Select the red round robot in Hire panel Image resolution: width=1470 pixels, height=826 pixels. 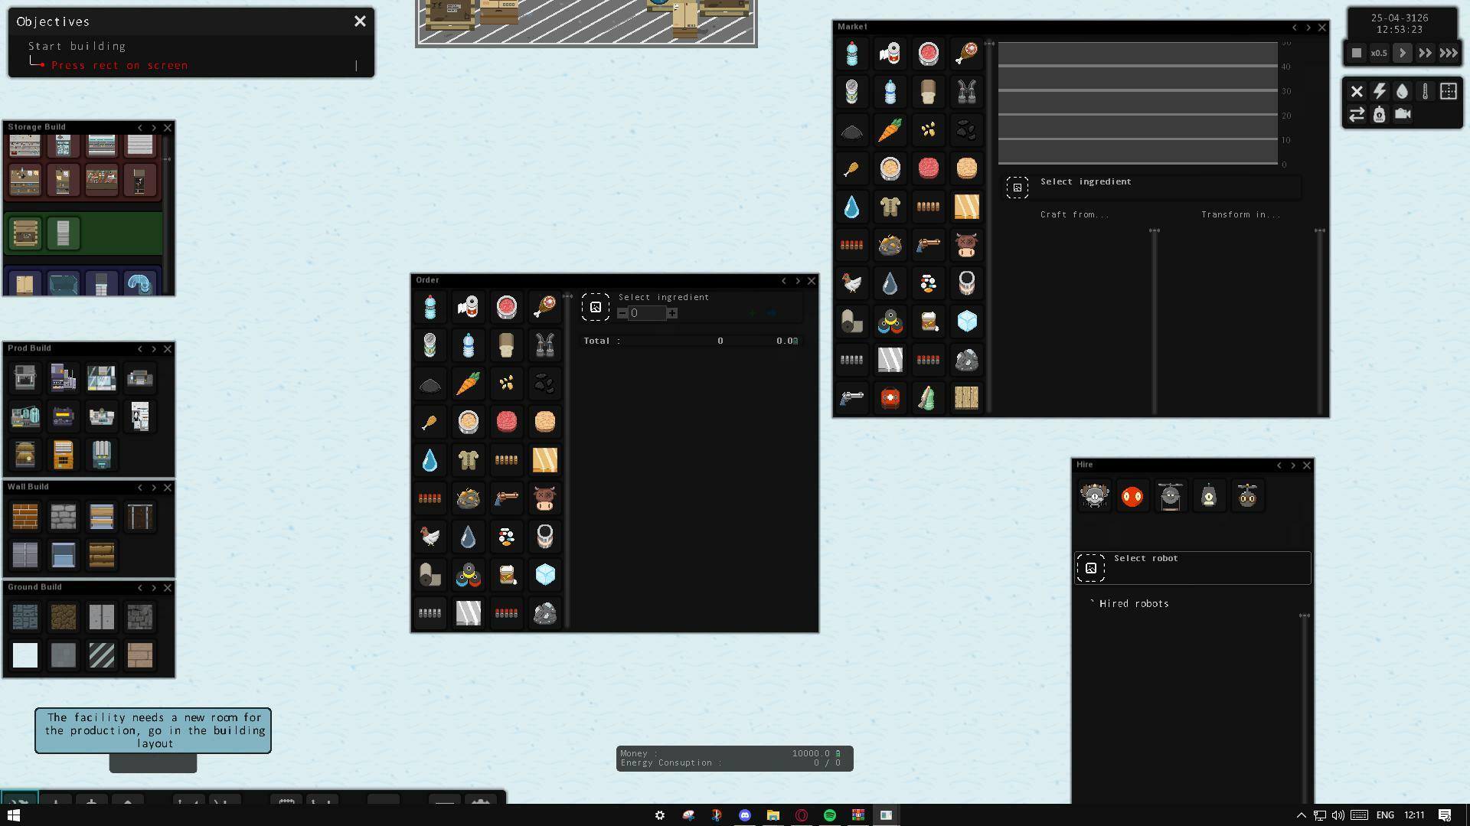[x=1132, y=496]
